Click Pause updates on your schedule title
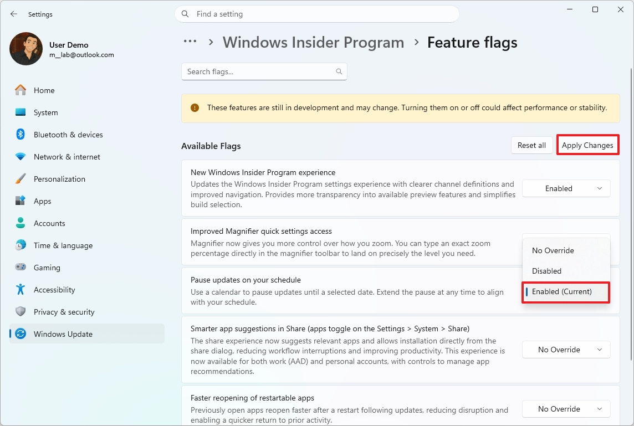634x426 pixels. point(246,280)
